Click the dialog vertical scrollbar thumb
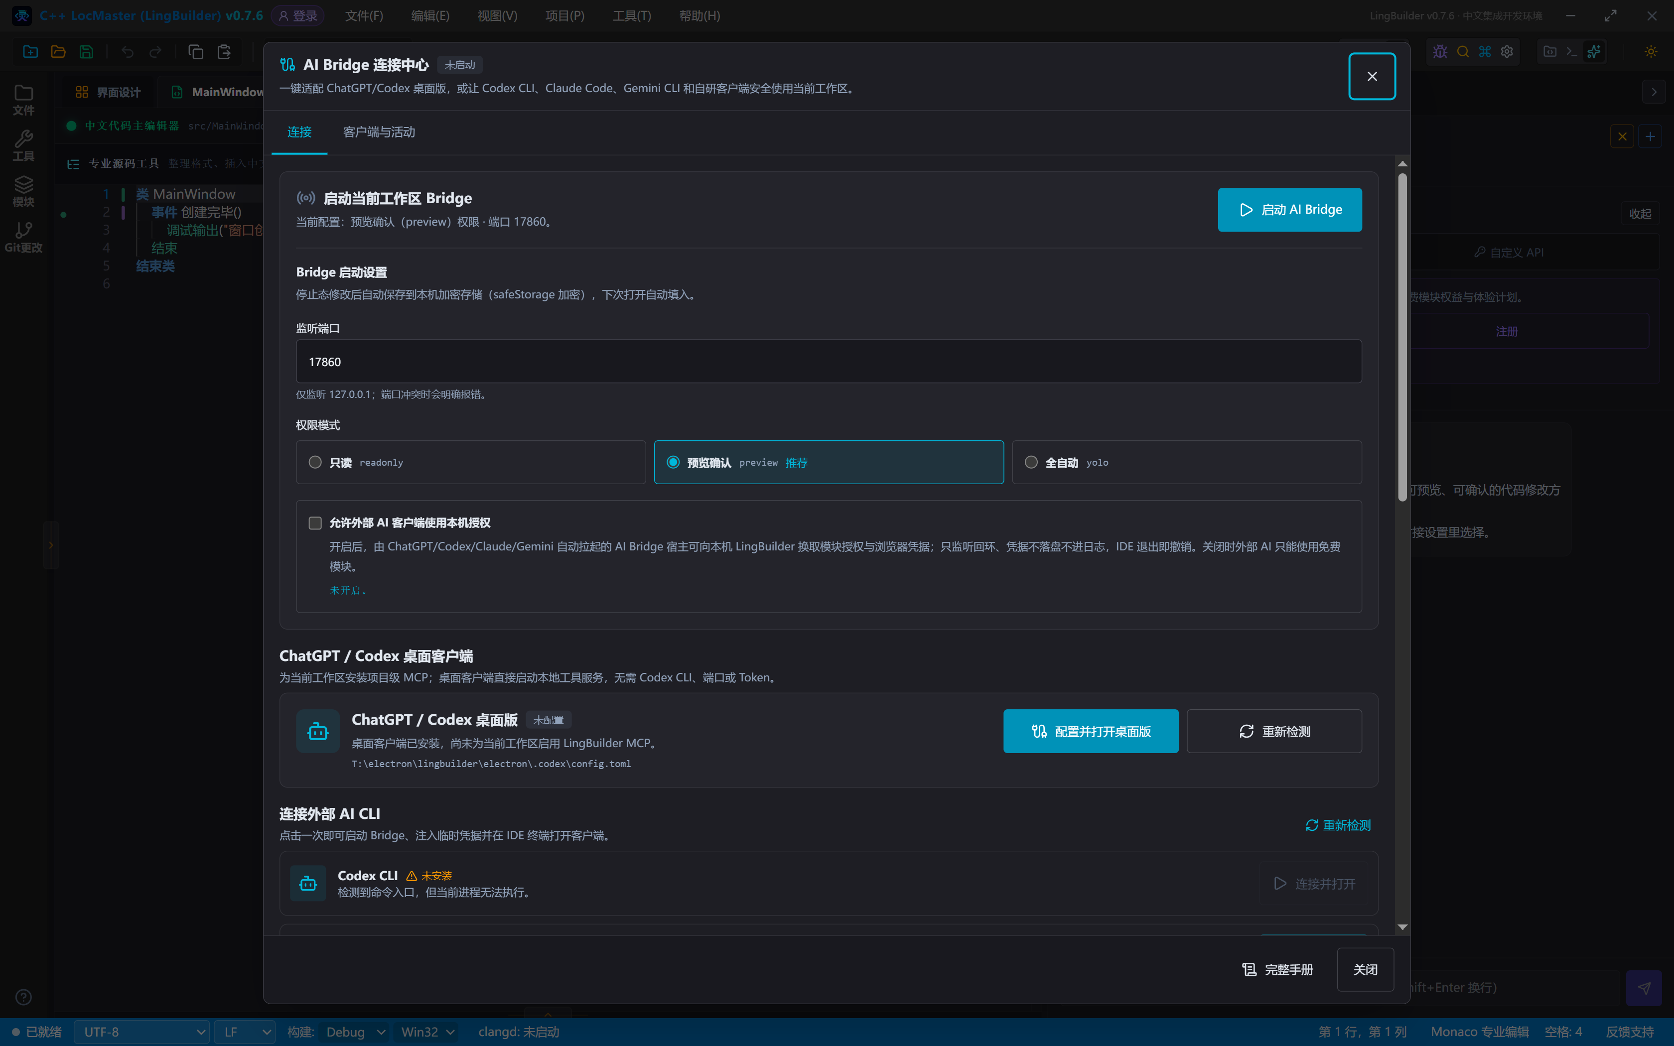 point(1402,337)
